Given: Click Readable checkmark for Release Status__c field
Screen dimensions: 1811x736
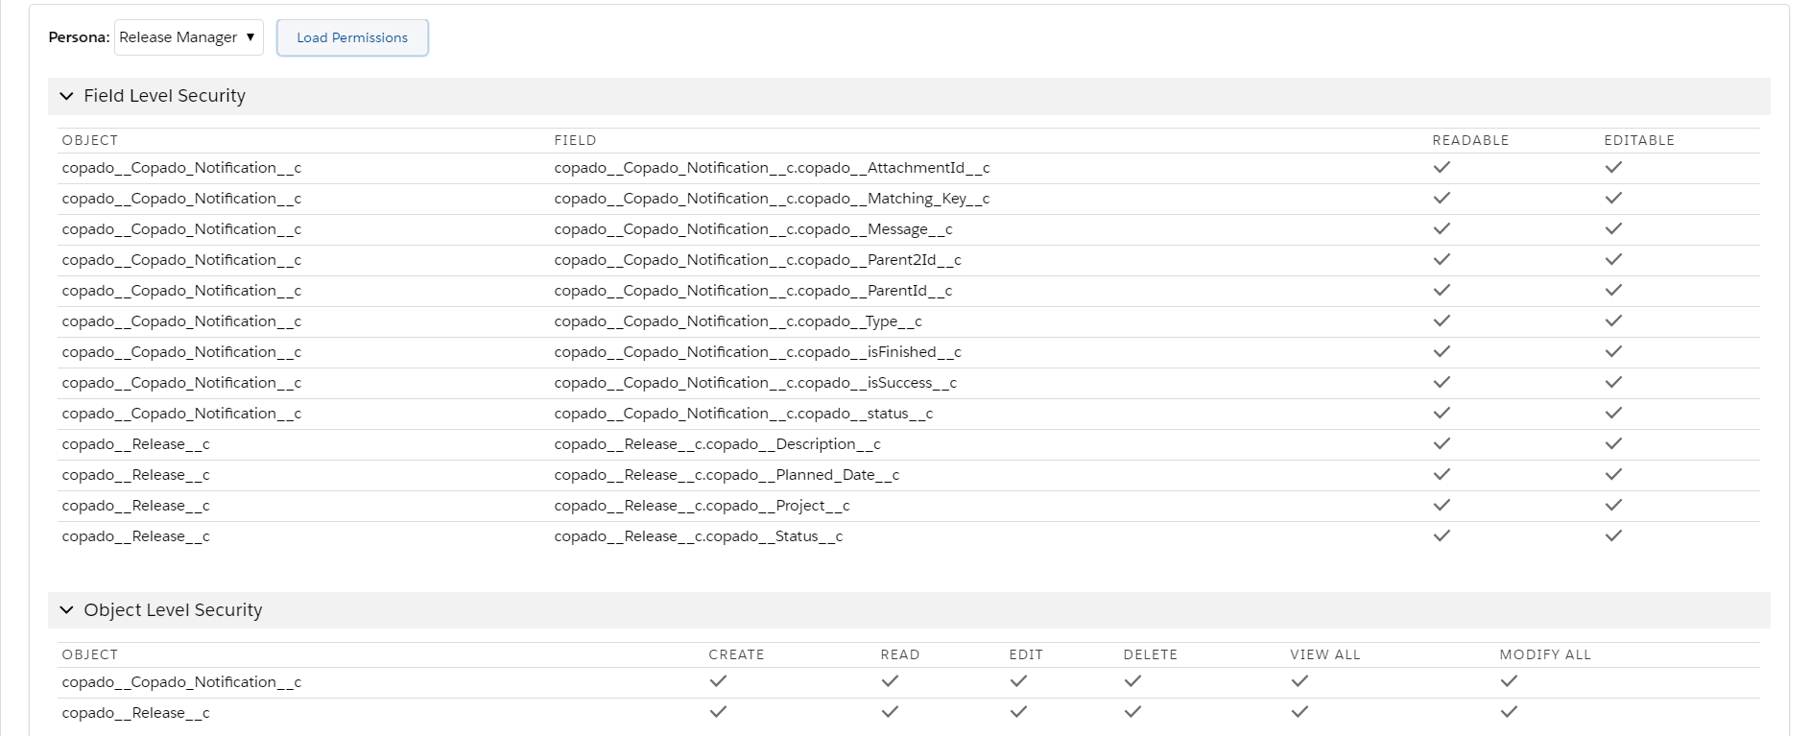Looking at the screenshot, I should (1442, 535).
